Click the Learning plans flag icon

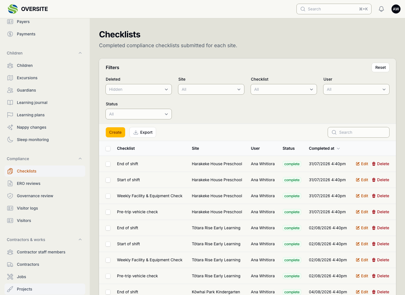pos(10,115)
